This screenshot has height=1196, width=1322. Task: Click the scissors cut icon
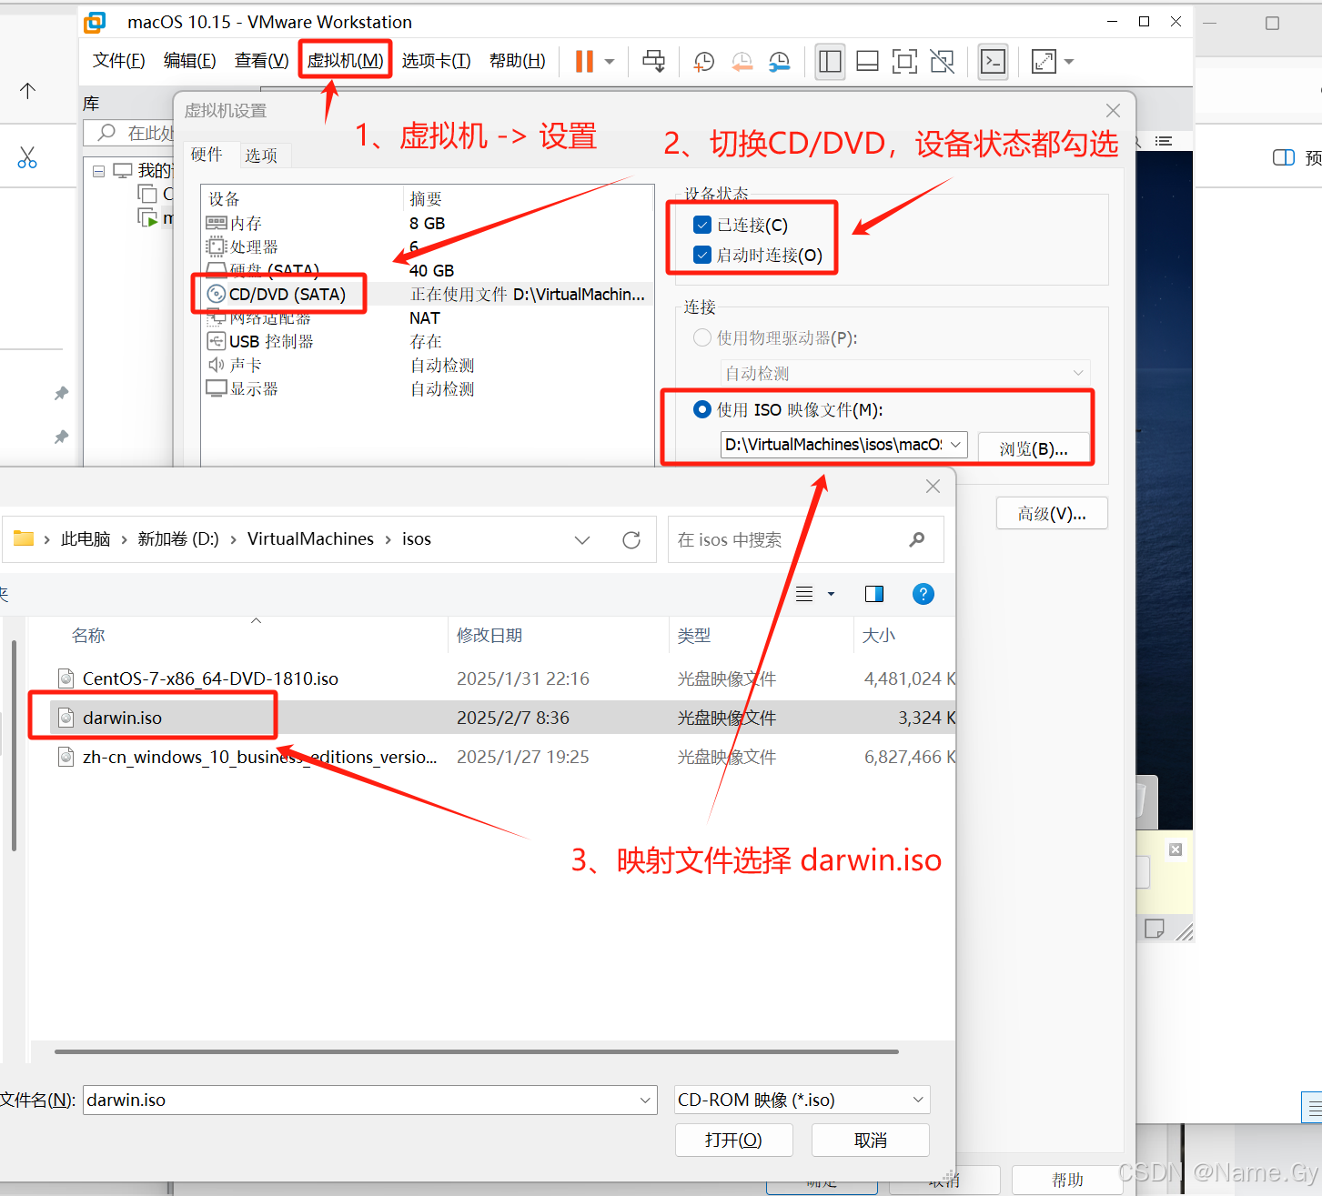pyautogui.click(x=27, y=158)
